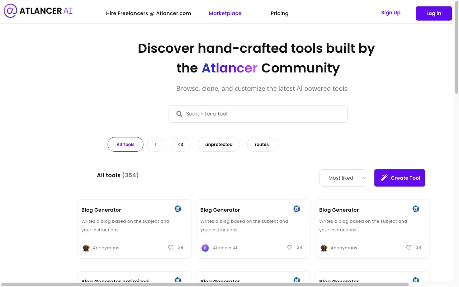Click the Create Tool button
This screenshot has width=459, height=287.
[399, 178]
